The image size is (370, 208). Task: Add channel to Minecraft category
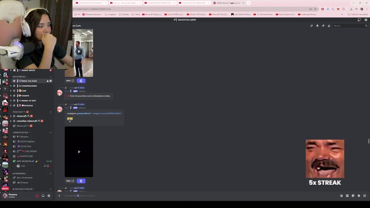[51, 112]
